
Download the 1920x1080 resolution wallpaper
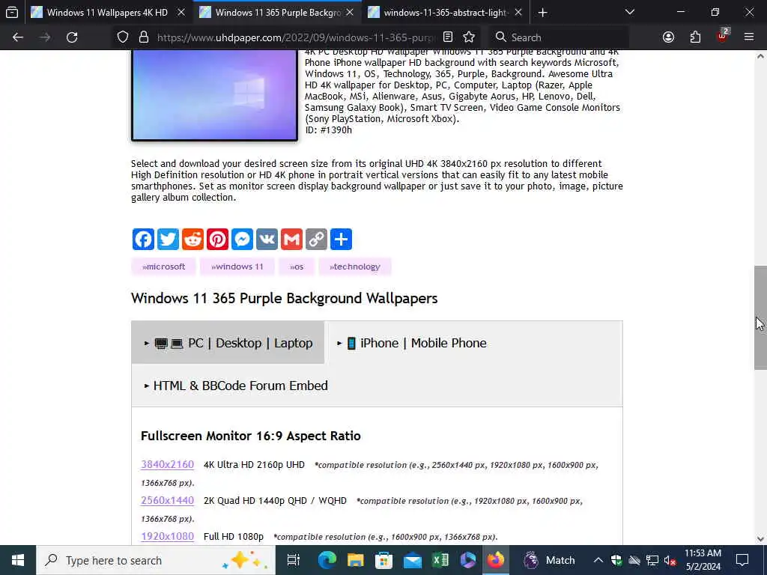[167, 536]
